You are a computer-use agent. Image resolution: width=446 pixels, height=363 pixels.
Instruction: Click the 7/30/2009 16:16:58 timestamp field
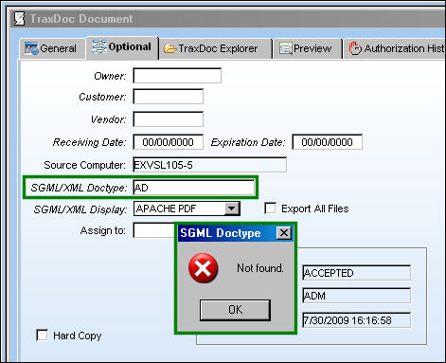coord(356,320)
